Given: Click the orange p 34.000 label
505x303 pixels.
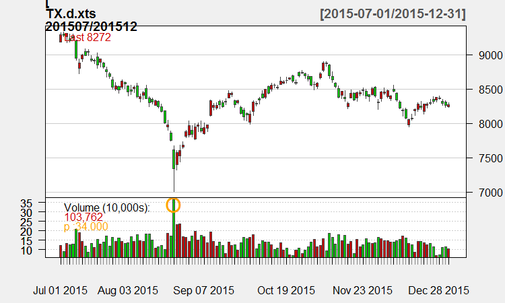Looking at the screenshot, I should 86,228.
